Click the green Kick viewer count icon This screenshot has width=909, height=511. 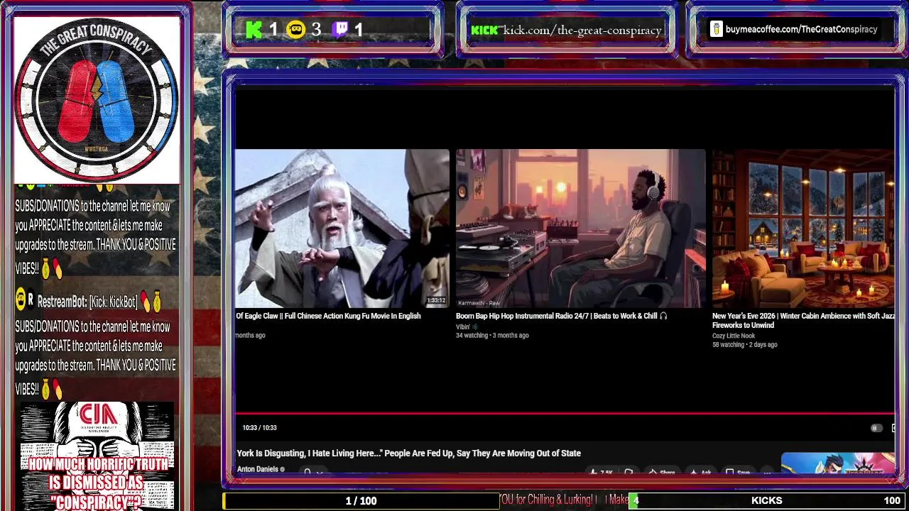pos(254,29)
